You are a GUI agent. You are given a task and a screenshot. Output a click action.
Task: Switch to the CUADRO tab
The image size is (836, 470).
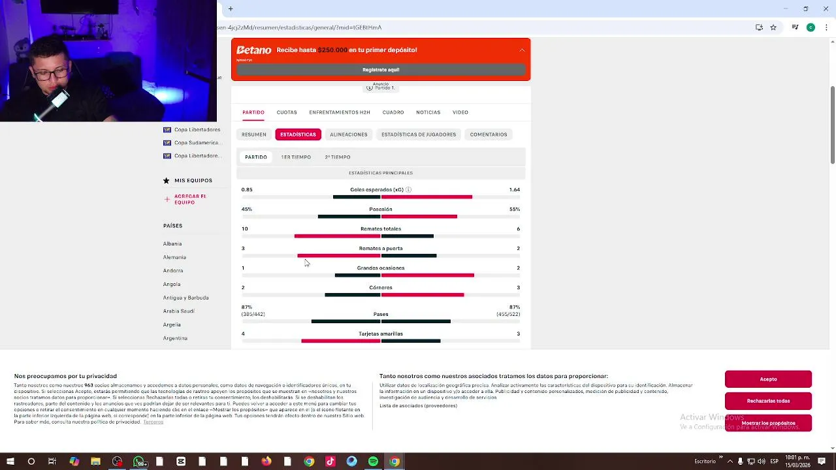click(393, 112)
